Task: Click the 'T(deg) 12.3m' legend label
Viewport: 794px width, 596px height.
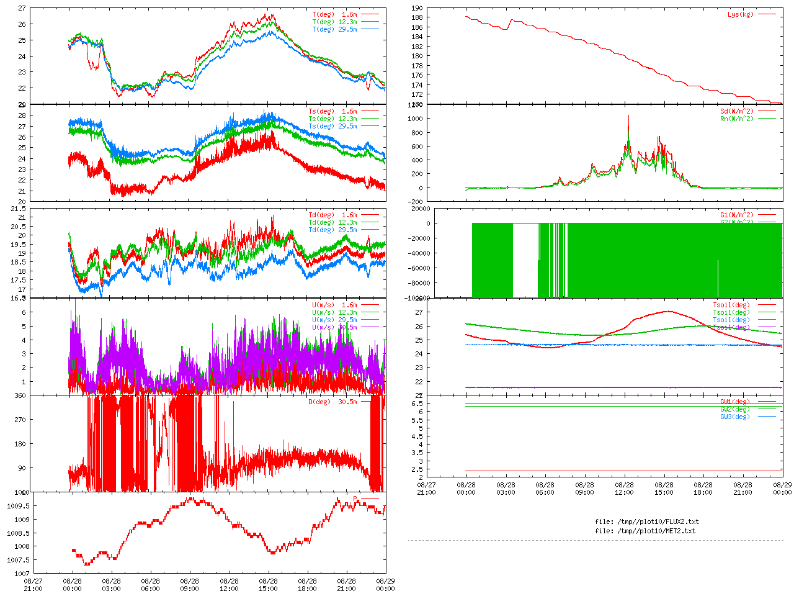Action: coord(334,22)
